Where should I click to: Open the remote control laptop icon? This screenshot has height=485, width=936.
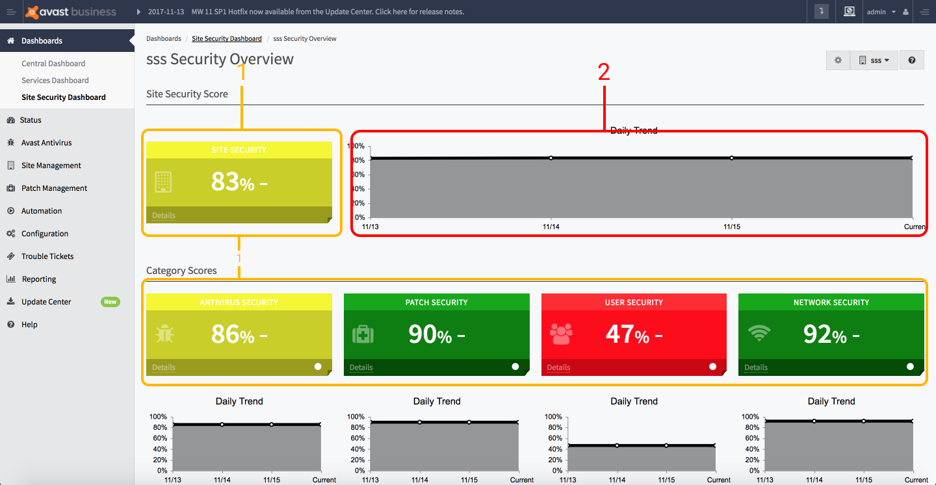(849, 12)
